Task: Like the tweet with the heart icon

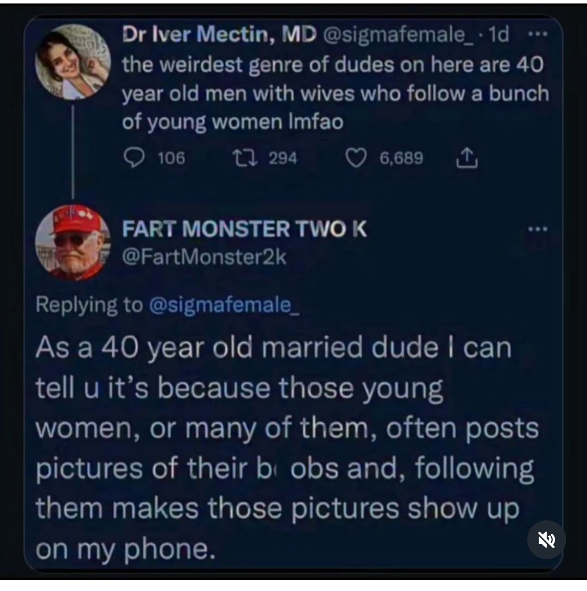Action: [x=355, y=158]
